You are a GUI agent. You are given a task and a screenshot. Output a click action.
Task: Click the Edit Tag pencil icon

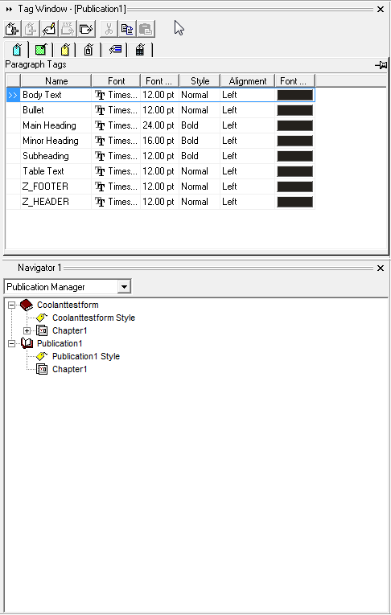click(x=49, y=29)
